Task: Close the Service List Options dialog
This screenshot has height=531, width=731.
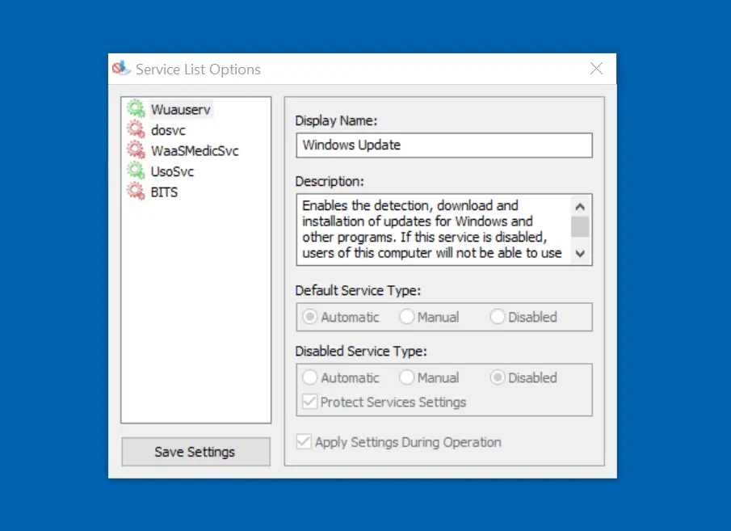Action: (x=596, y=69)
